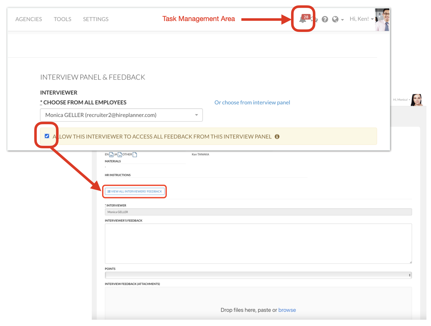Uncheck allow interviewer to access all feedback
This screenshot has height=326, width=431.
(47, 136)
